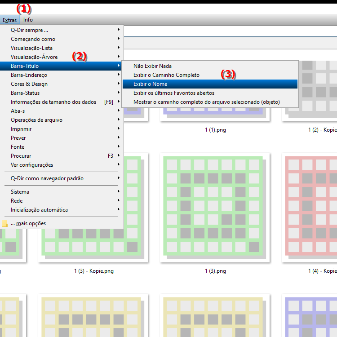Viewport: 337px width, 337px height.
Task: Open the Fonte submenu
Action: (62, 147)
